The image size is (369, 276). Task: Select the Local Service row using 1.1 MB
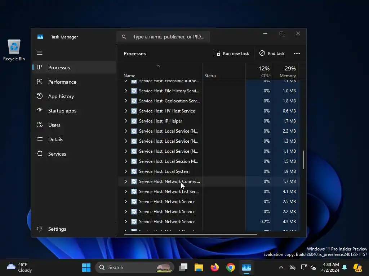(209, 151)
